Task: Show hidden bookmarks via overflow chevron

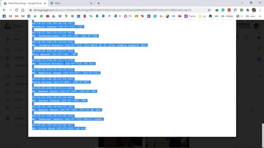Action: click(260, 16)
